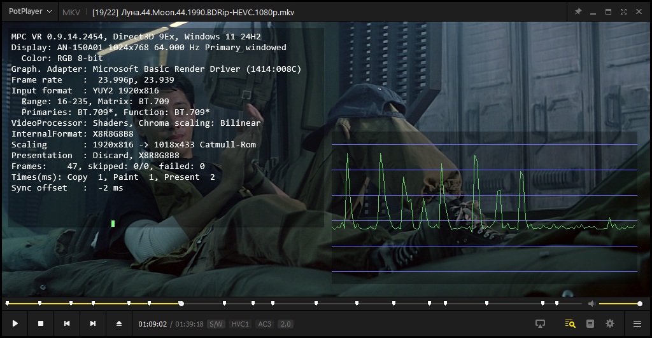Click the elapsed time 01:09:02
The image size is (652, 338).
153,324
